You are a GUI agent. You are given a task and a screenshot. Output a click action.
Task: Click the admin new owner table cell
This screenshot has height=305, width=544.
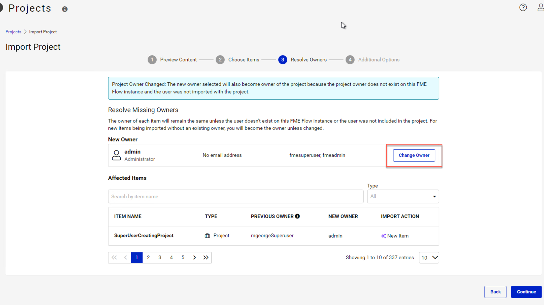(x=335, y=236)
